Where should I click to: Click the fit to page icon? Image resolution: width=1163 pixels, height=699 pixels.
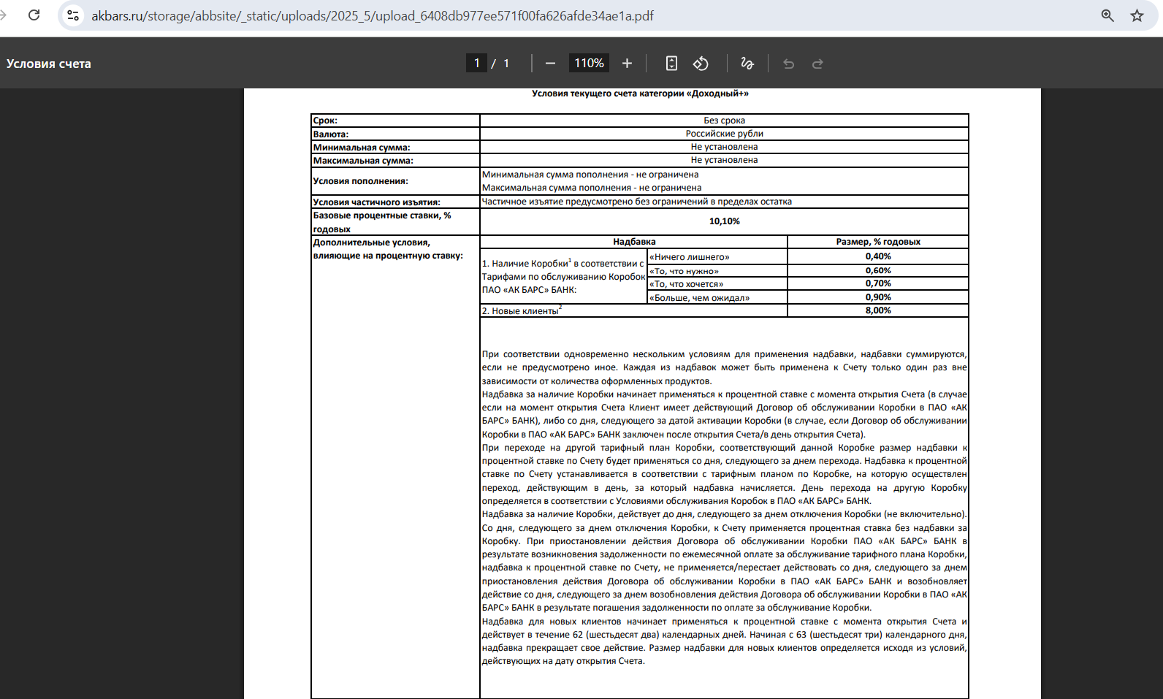(x=671, y=64)
